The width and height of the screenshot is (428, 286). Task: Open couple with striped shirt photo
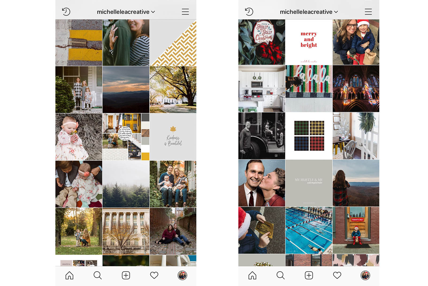click(x=126, y=43)
